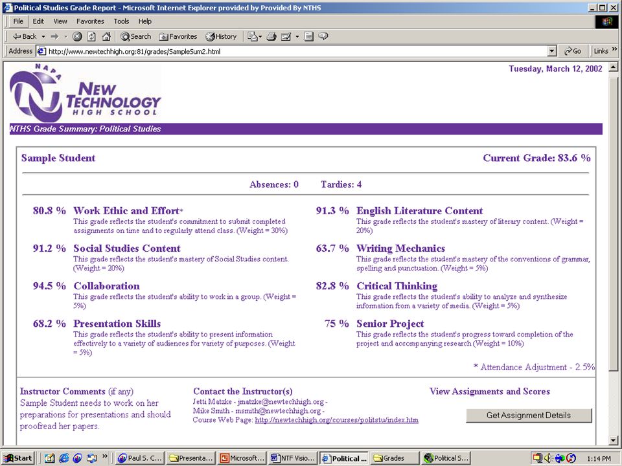Switch to the Microsoft... PowerPoint taskbar button

242,458
